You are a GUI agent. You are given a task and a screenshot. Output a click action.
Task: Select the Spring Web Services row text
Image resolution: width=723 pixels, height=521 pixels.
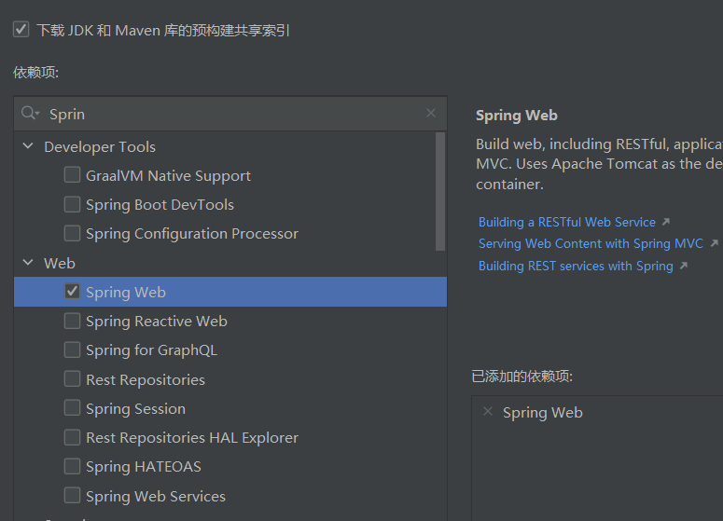pos(156,496)
